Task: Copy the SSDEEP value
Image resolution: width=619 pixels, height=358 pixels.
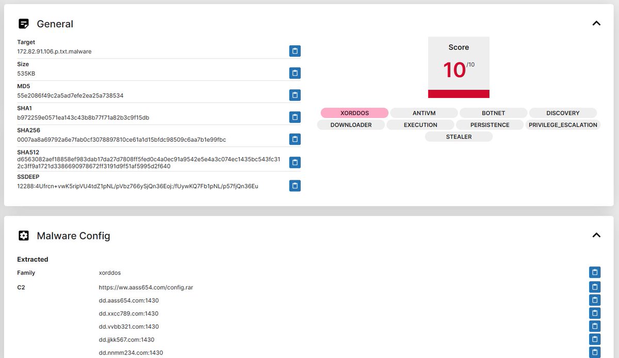Action: click(295, 185)
